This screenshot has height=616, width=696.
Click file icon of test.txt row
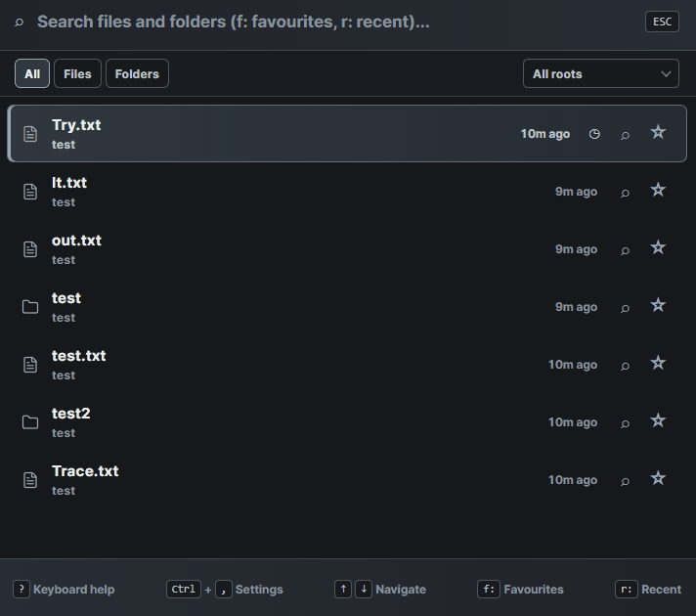click(x=30, y=365)
